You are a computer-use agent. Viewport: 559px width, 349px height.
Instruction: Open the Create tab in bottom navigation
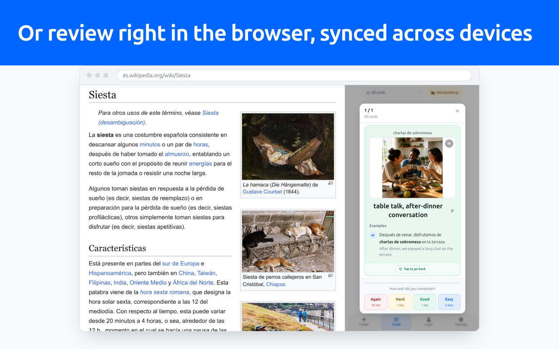tap(364, 322)
